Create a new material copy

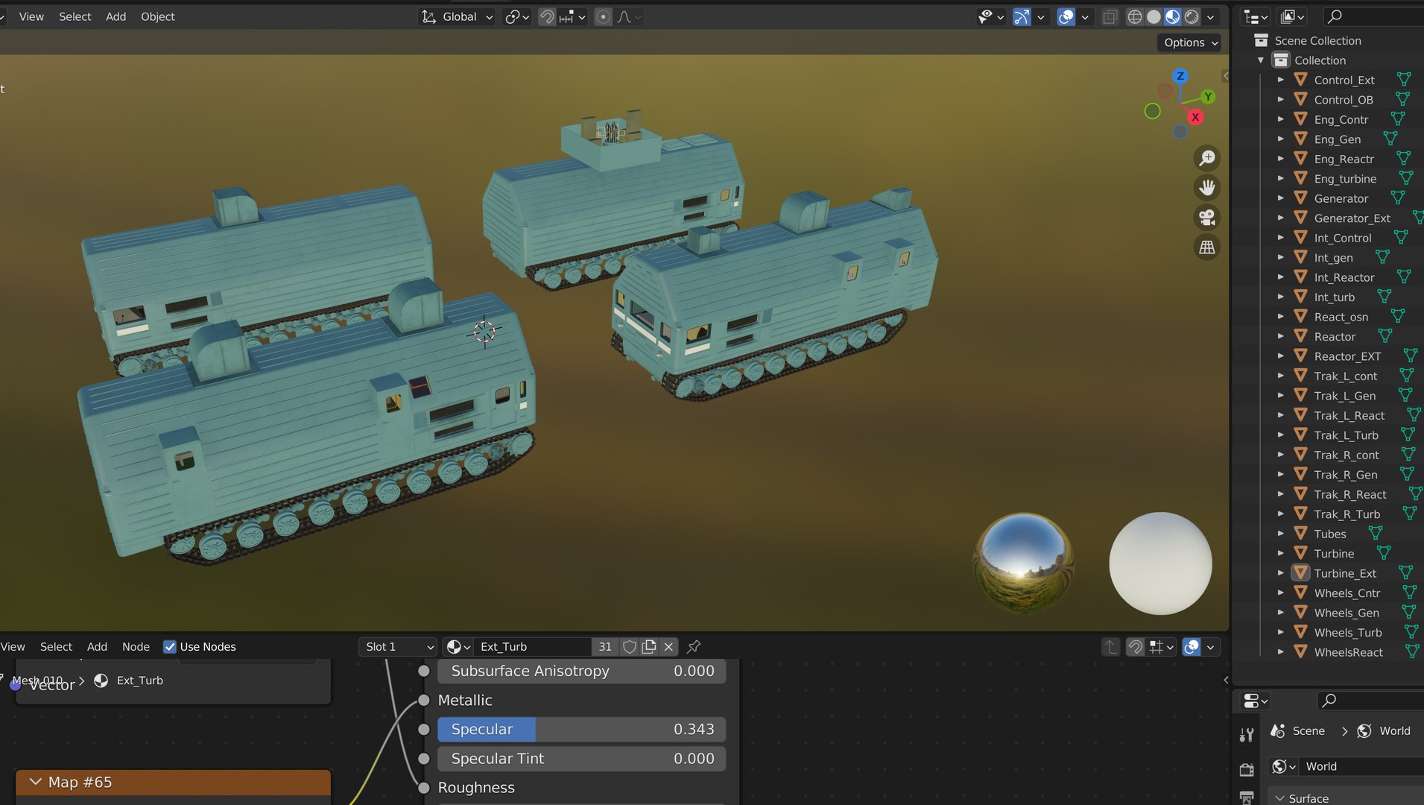[x=649, y=647]
